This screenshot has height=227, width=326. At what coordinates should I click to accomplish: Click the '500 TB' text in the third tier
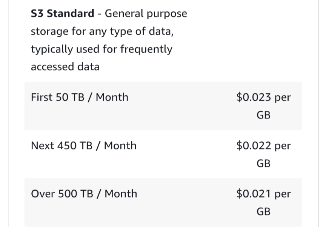pos(75,194)
